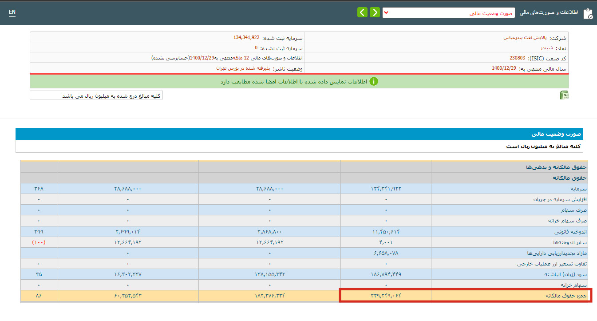Open the صورت وضعیت مالی dropdown

[448, 13]
